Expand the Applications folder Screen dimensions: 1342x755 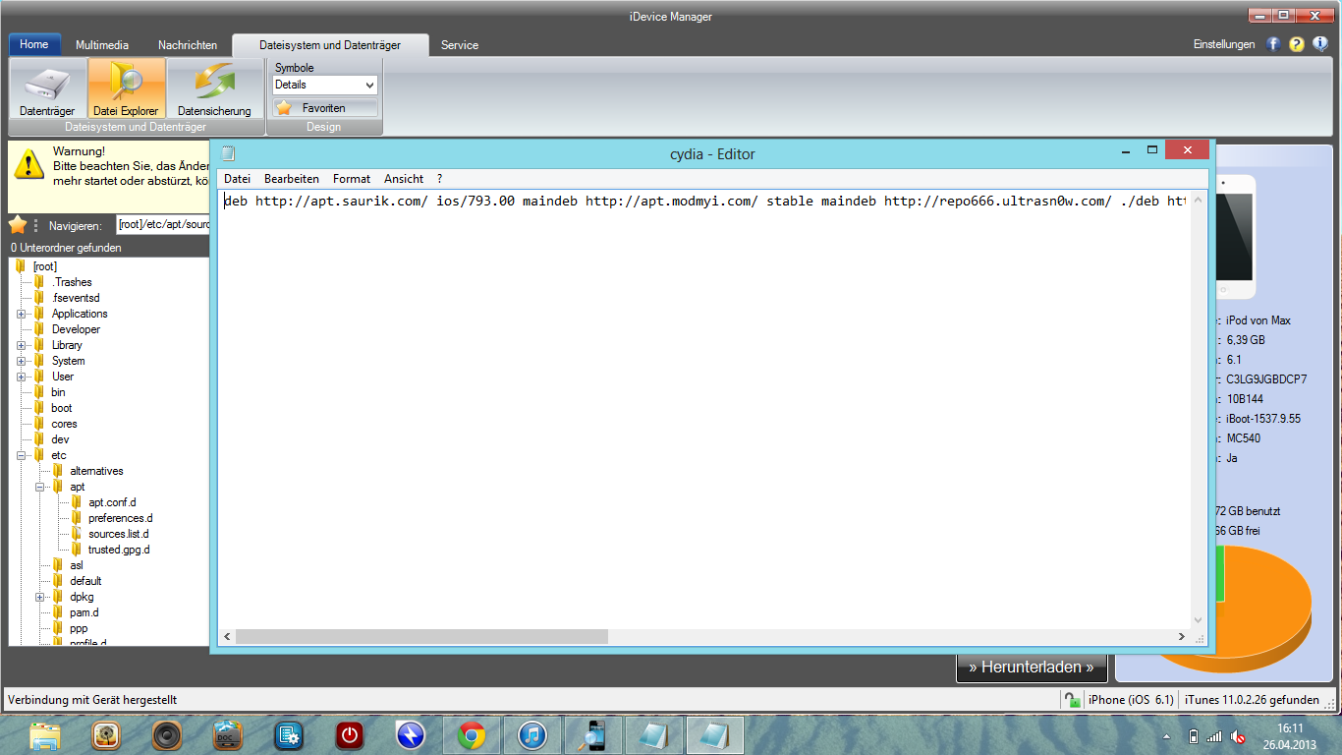[x=22, y=314]
